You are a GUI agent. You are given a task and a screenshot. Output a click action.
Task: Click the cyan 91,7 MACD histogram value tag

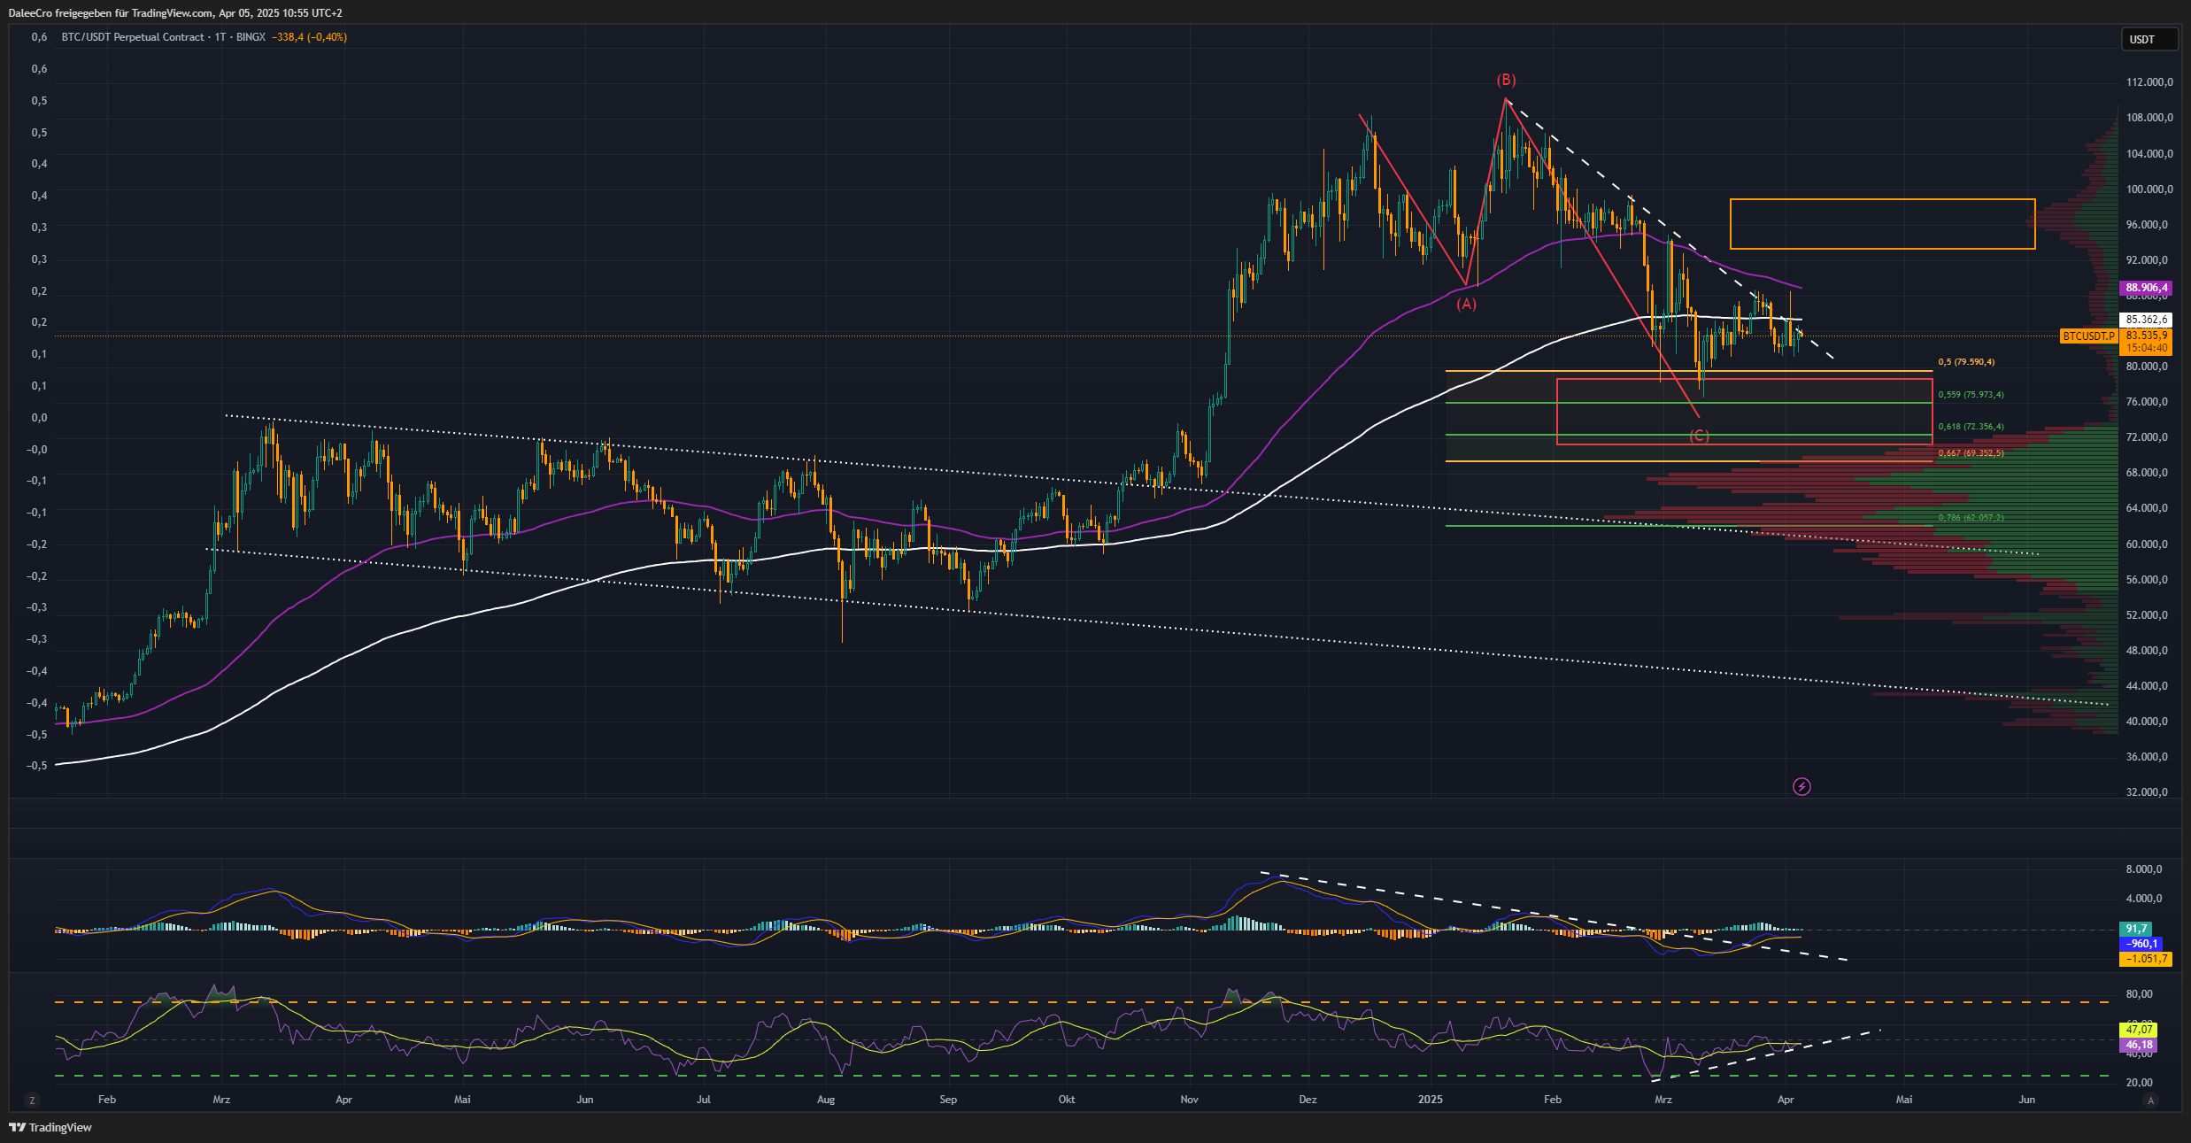[x=2135, y=929]
